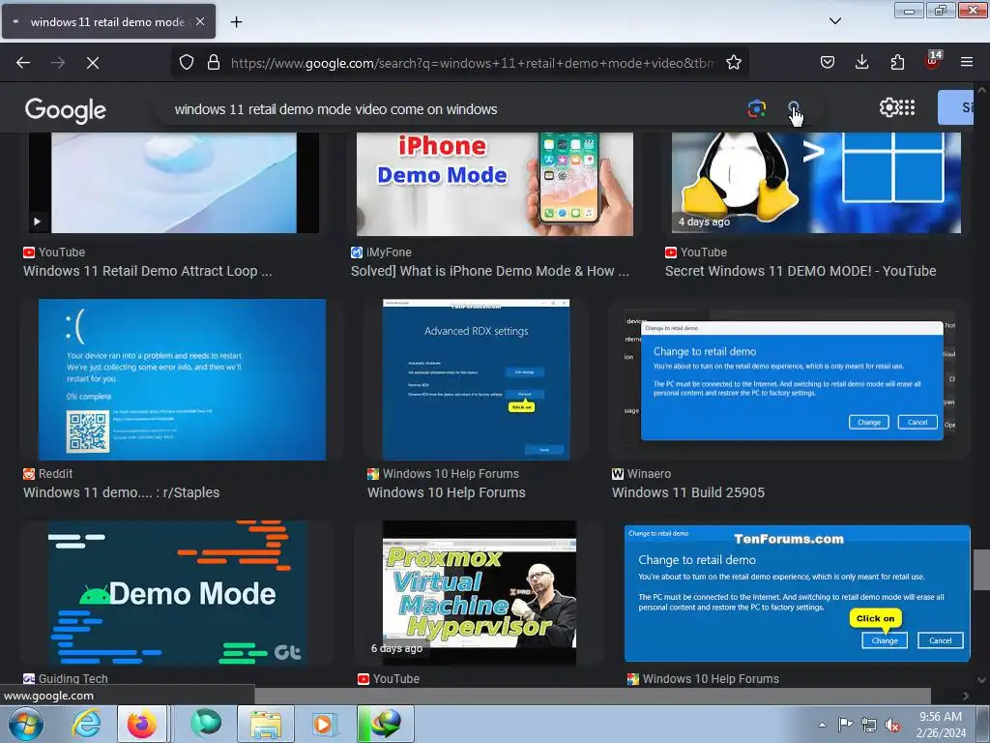Open the Proxmox Virtual Machine Hypervisor thumbnail
This screenshot has width=990, height=743.
click(x=480, y=593)
